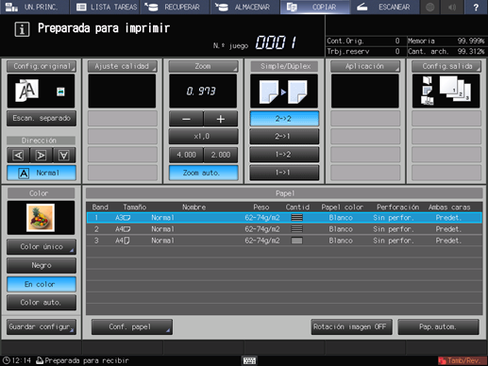Image resolution: width=488 pixels, height=366 pixels.
Task: Expand the Color único options
Action: [42, 247]
